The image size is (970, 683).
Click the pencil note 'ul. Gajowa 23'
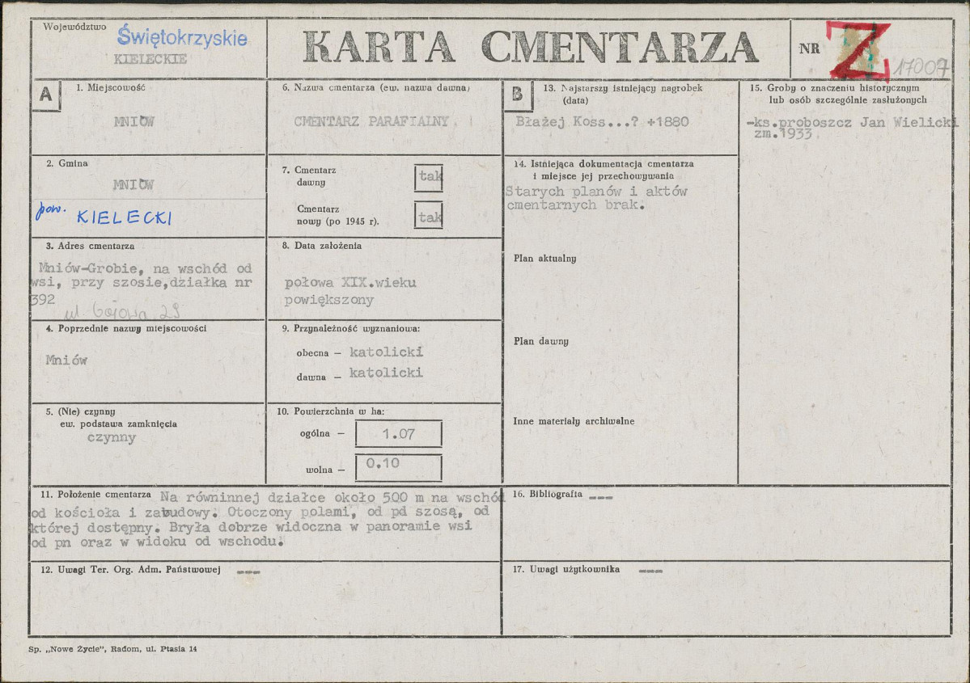pos(121,310)
